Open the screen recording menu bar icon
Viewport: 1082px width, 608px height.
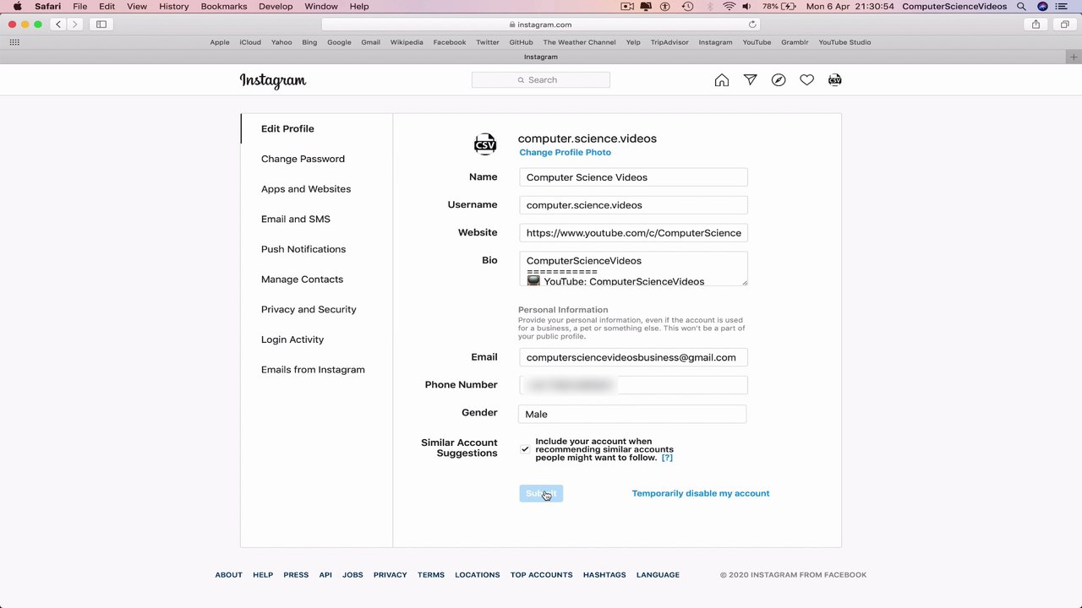(627, 7)
